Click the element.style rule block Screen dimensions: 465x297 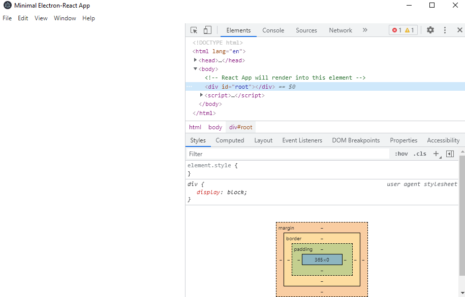[322, 169]
